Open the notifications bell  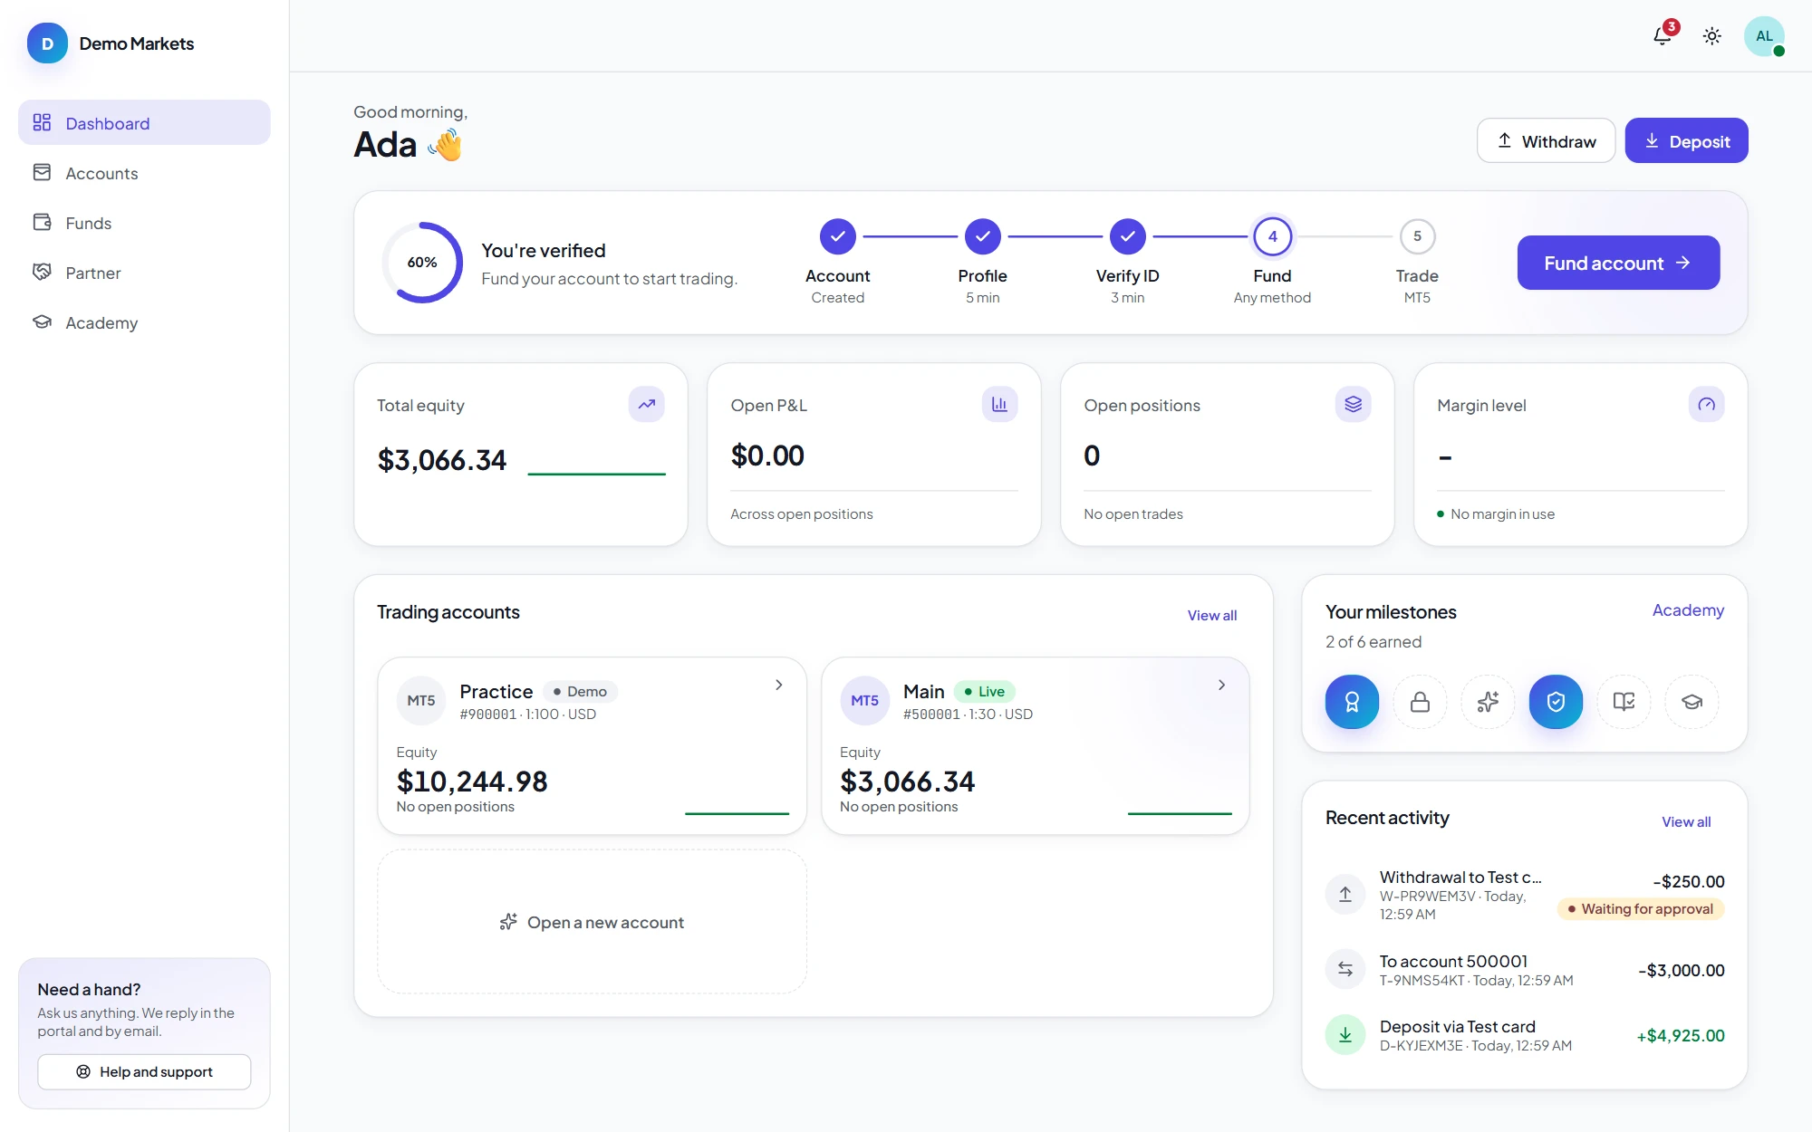click(x=1663, y=36)
